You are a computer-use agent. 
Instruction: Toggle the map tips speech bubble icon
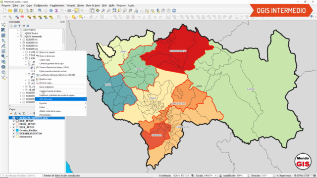[77, 11]
